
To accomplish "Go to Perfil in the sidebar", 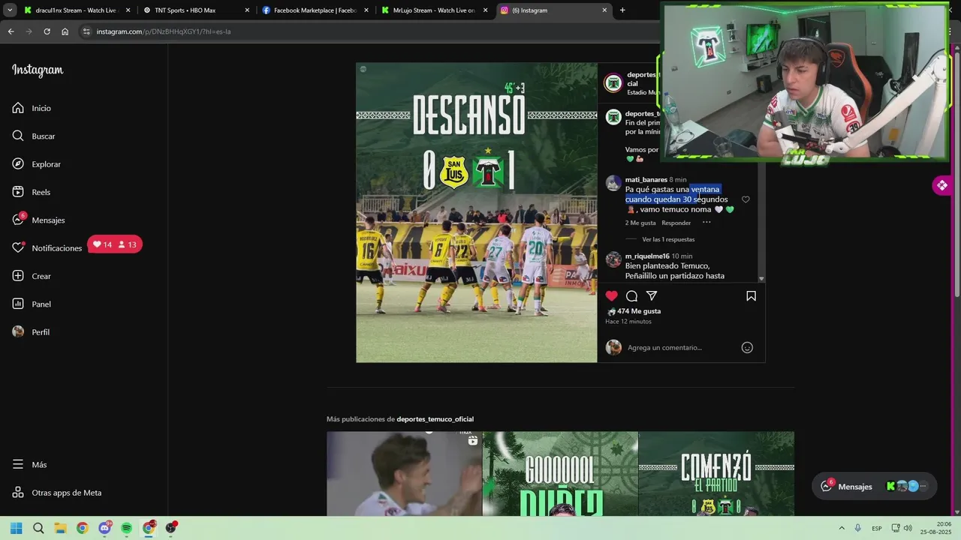I will tap(31, 331).
